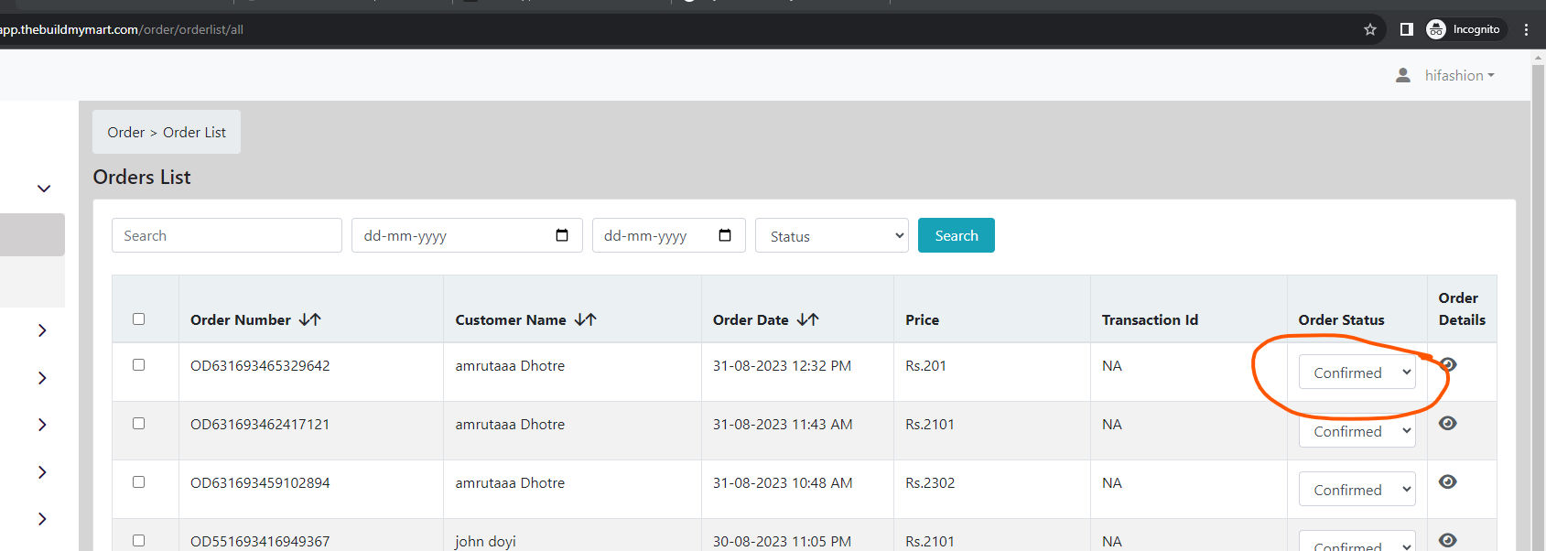Change status of order OD631693462417121

pyautogui.click(x=1357, y=430)
